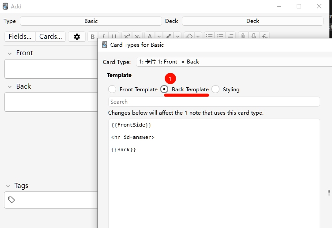Viewport: 332px width, 228px height.
Task: Toggle bold formatting in Add window
Action: 93,36
